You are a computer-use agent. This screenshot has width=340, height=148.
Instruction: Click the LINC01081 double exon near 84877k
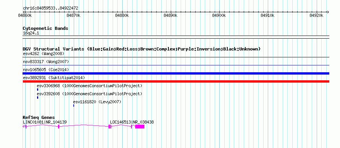(110, 127)
